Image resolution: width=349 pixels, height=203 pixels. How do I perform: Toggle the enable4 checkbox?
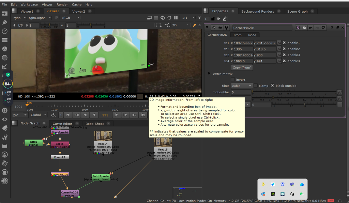tap(284, 61)
